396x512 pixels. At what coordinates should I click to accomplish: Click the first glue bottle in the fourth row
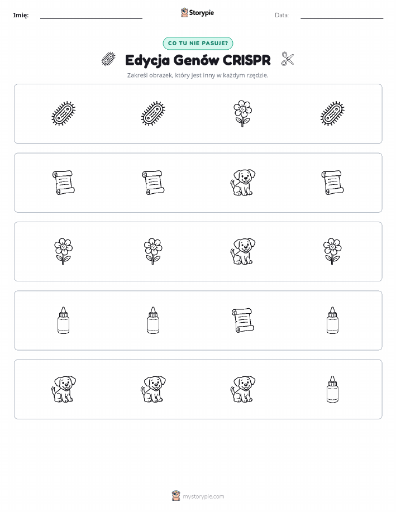pyautogui.click(x=63, y=320)
